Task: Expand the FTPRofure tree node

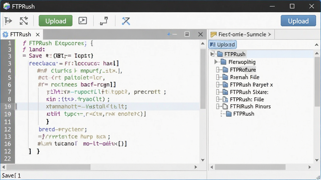Action: tap(218, 70)
